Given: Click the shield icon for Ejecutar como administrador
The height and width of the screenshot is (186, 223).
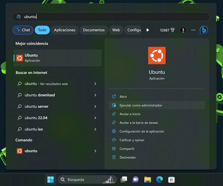Looking at the screenshot, I should tap(114, 105).
